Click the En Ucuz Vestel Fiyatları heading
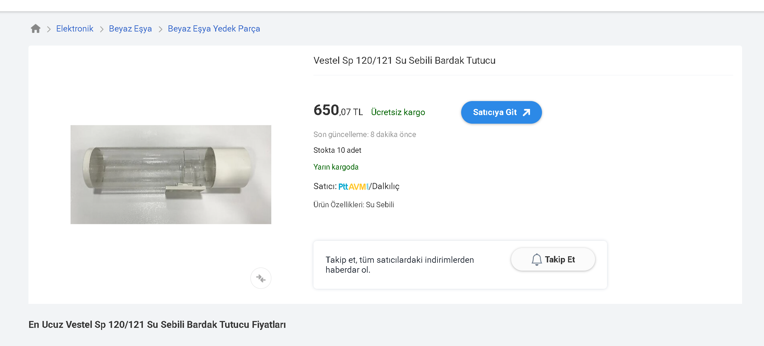 pyautogui.click(x=157, y=325)
